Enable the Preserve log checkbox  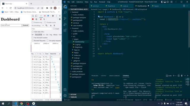click(33, 22)
